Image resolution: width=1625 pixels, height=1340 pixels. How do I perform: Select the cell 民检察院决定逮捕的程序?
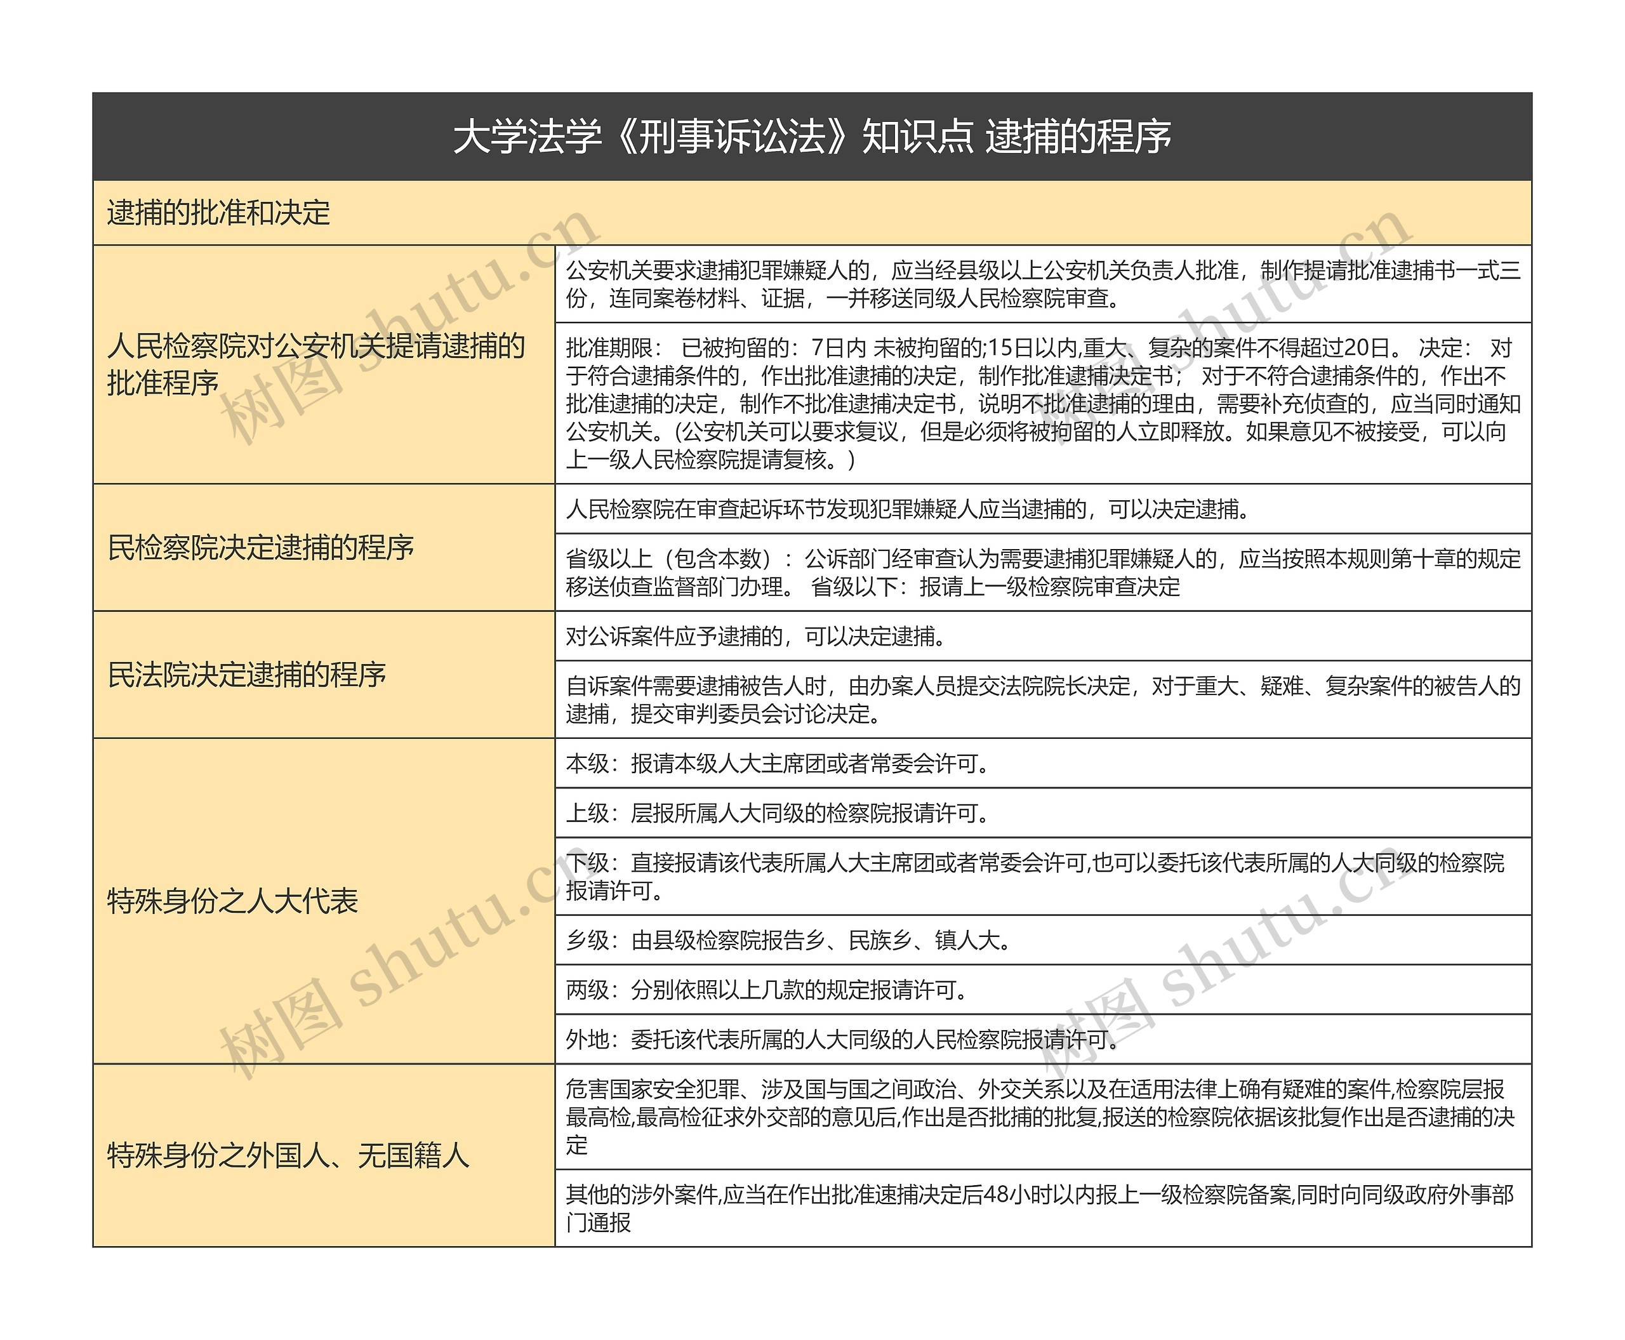[x=324, y=547]
